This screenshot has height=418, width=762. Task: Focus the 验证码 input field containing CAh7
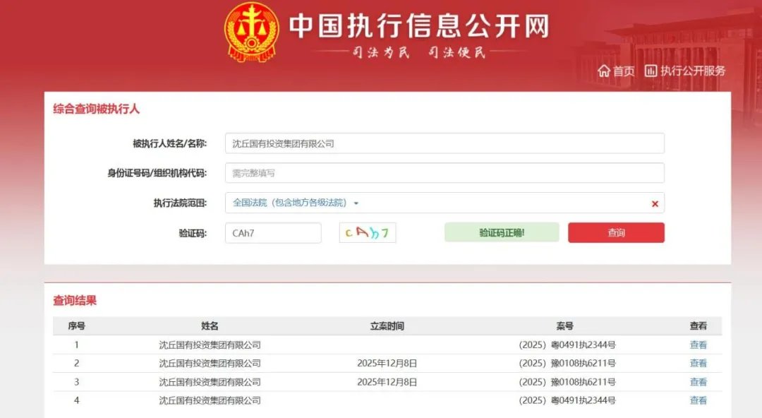click(x=273, y=233)
